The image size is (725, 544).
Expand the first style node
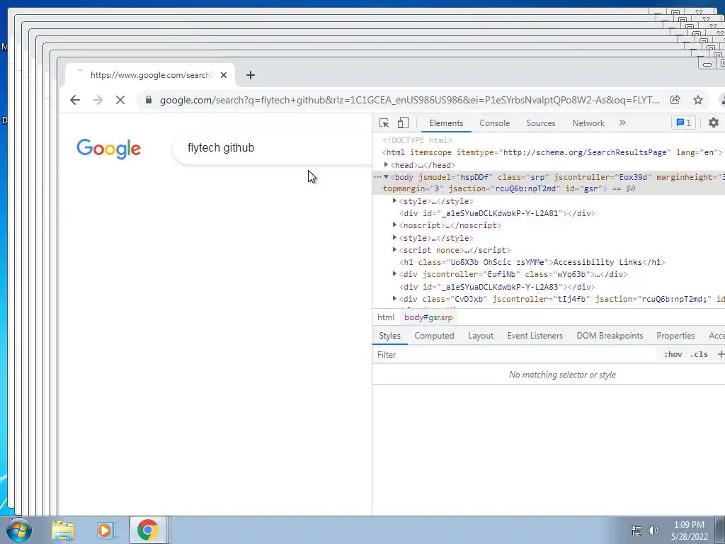tap(394, 200)
